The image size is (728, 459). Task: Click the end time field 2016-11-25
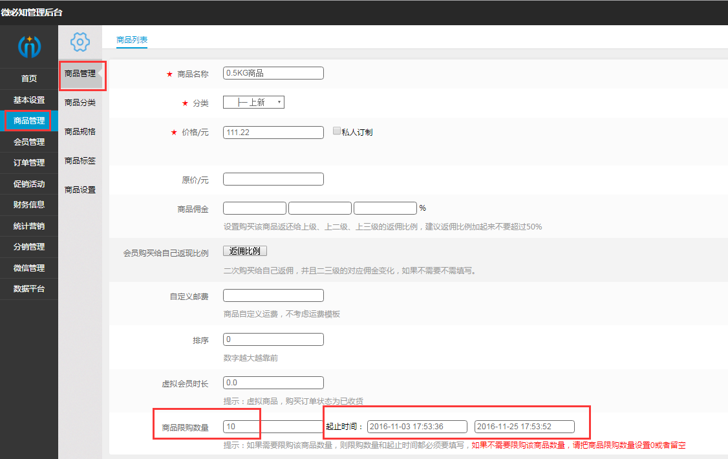(524, 426)
